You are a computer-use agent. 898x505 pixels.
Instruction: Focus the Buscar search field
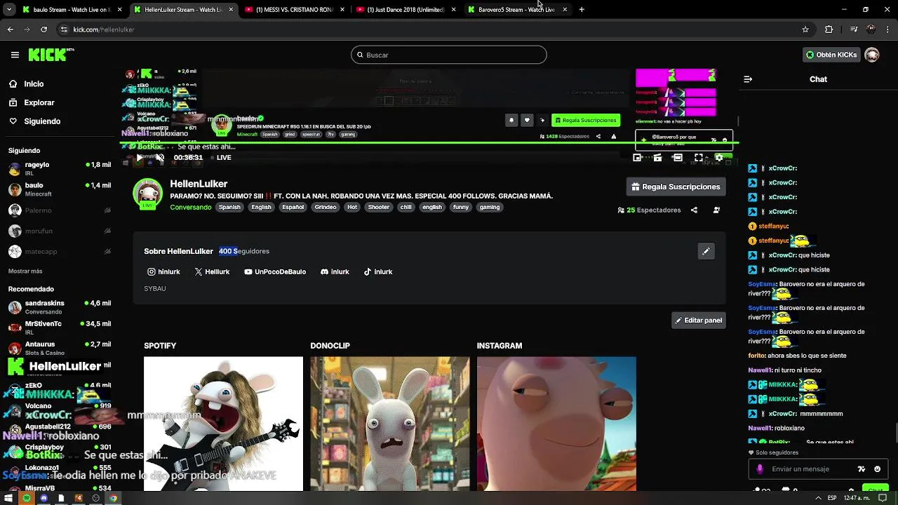pos(449,55)
